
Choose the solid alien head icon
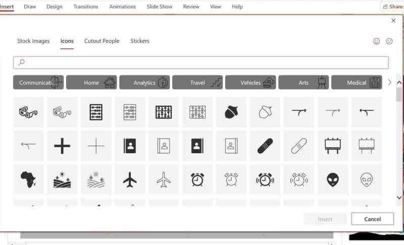point(333,179)
